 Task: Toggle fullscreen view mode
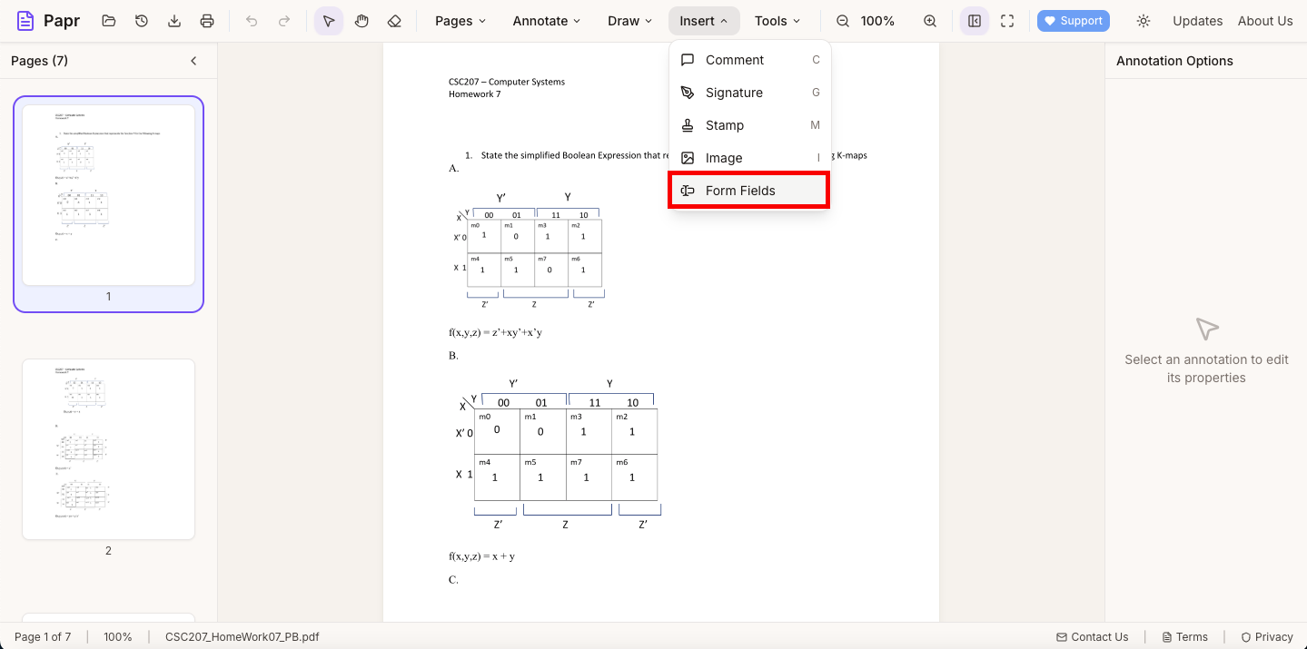pos(1006,20)
